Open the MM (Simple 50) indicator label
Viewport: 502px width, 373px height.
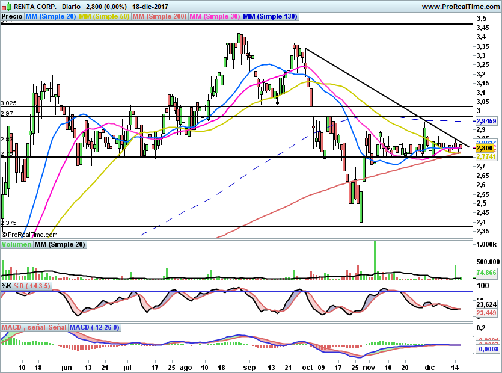pyautogui.click(x=104, y=16)
